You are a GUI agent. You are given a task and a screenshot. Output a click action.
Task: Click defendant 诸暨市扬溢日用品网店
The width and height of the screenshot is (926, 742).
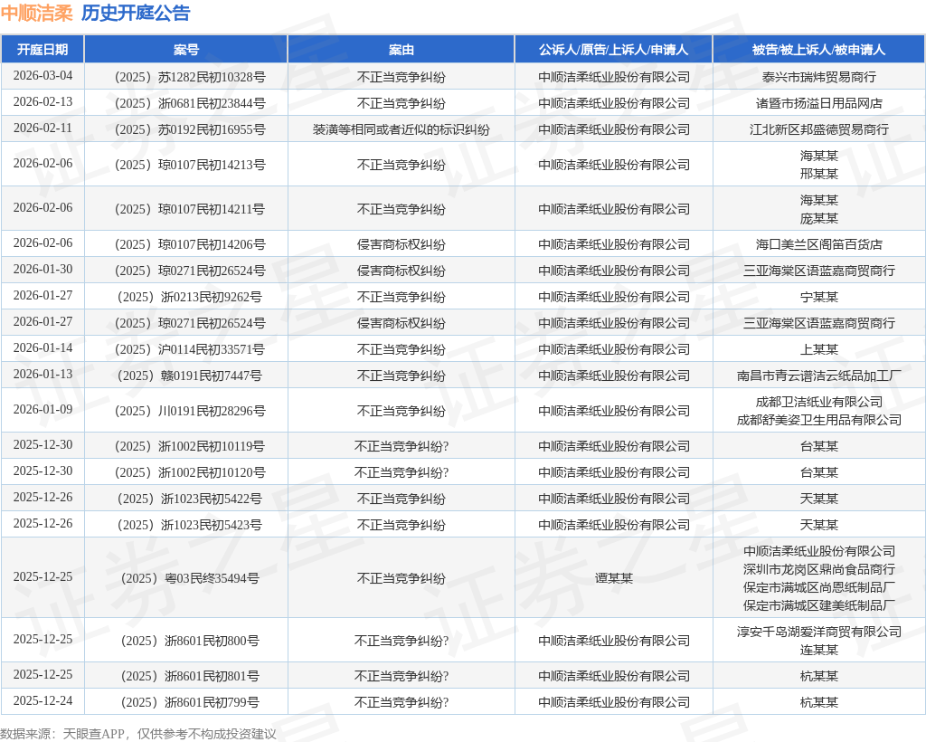pyautogui.click(x=818, y=103)
